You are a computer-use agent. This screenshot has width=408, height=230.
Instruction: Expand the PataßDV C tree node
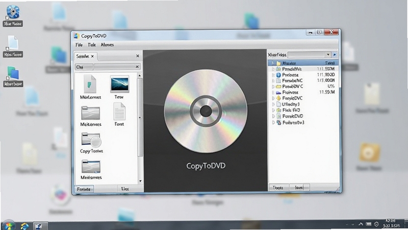pos(273,86)
